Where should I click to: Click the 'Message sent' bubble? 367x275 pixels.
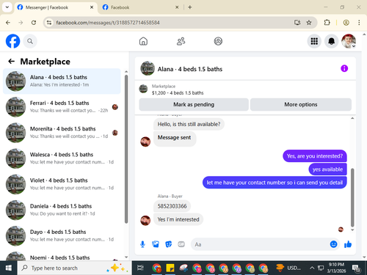(x=174, y=139)
